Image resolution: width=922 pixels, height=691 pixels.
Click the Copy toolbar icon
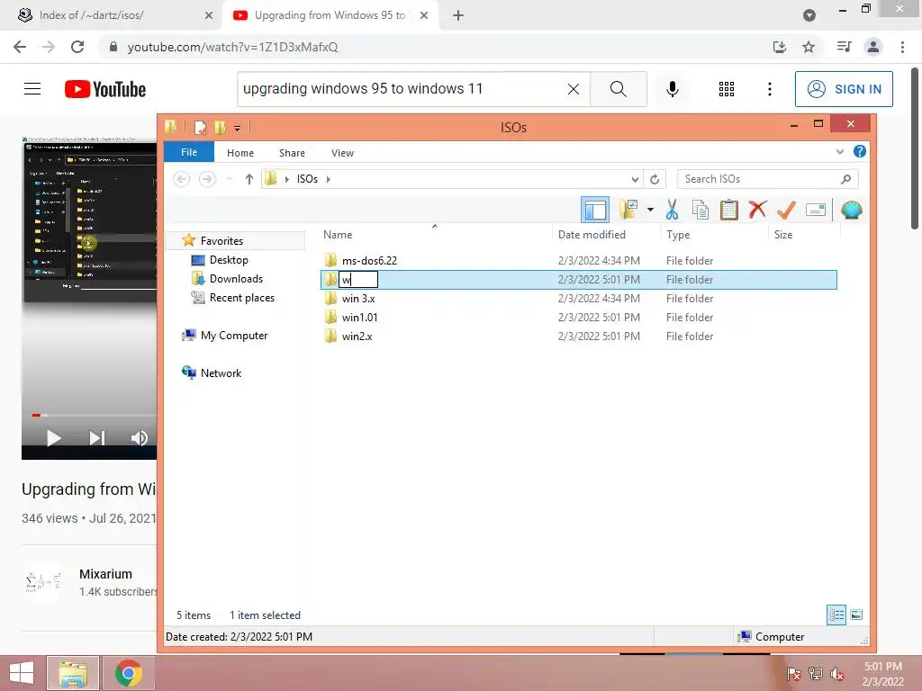tap(700, 210)
